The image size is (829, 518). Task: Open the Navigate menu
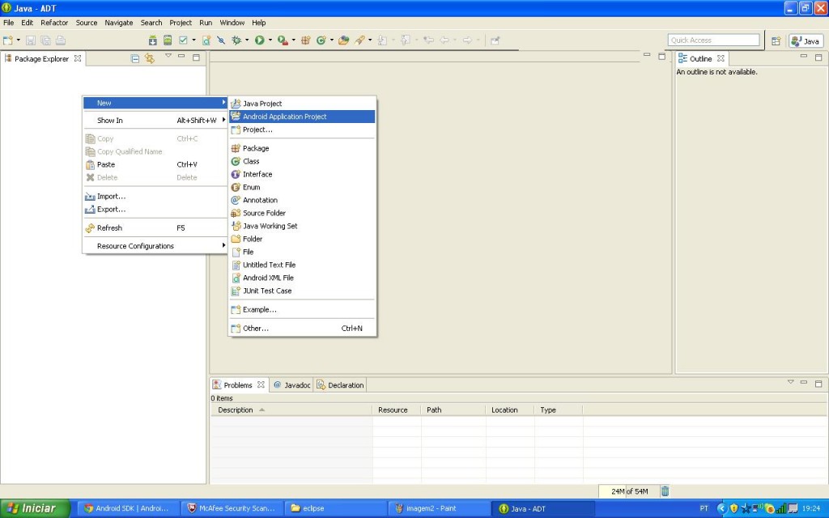coord(118,23)
